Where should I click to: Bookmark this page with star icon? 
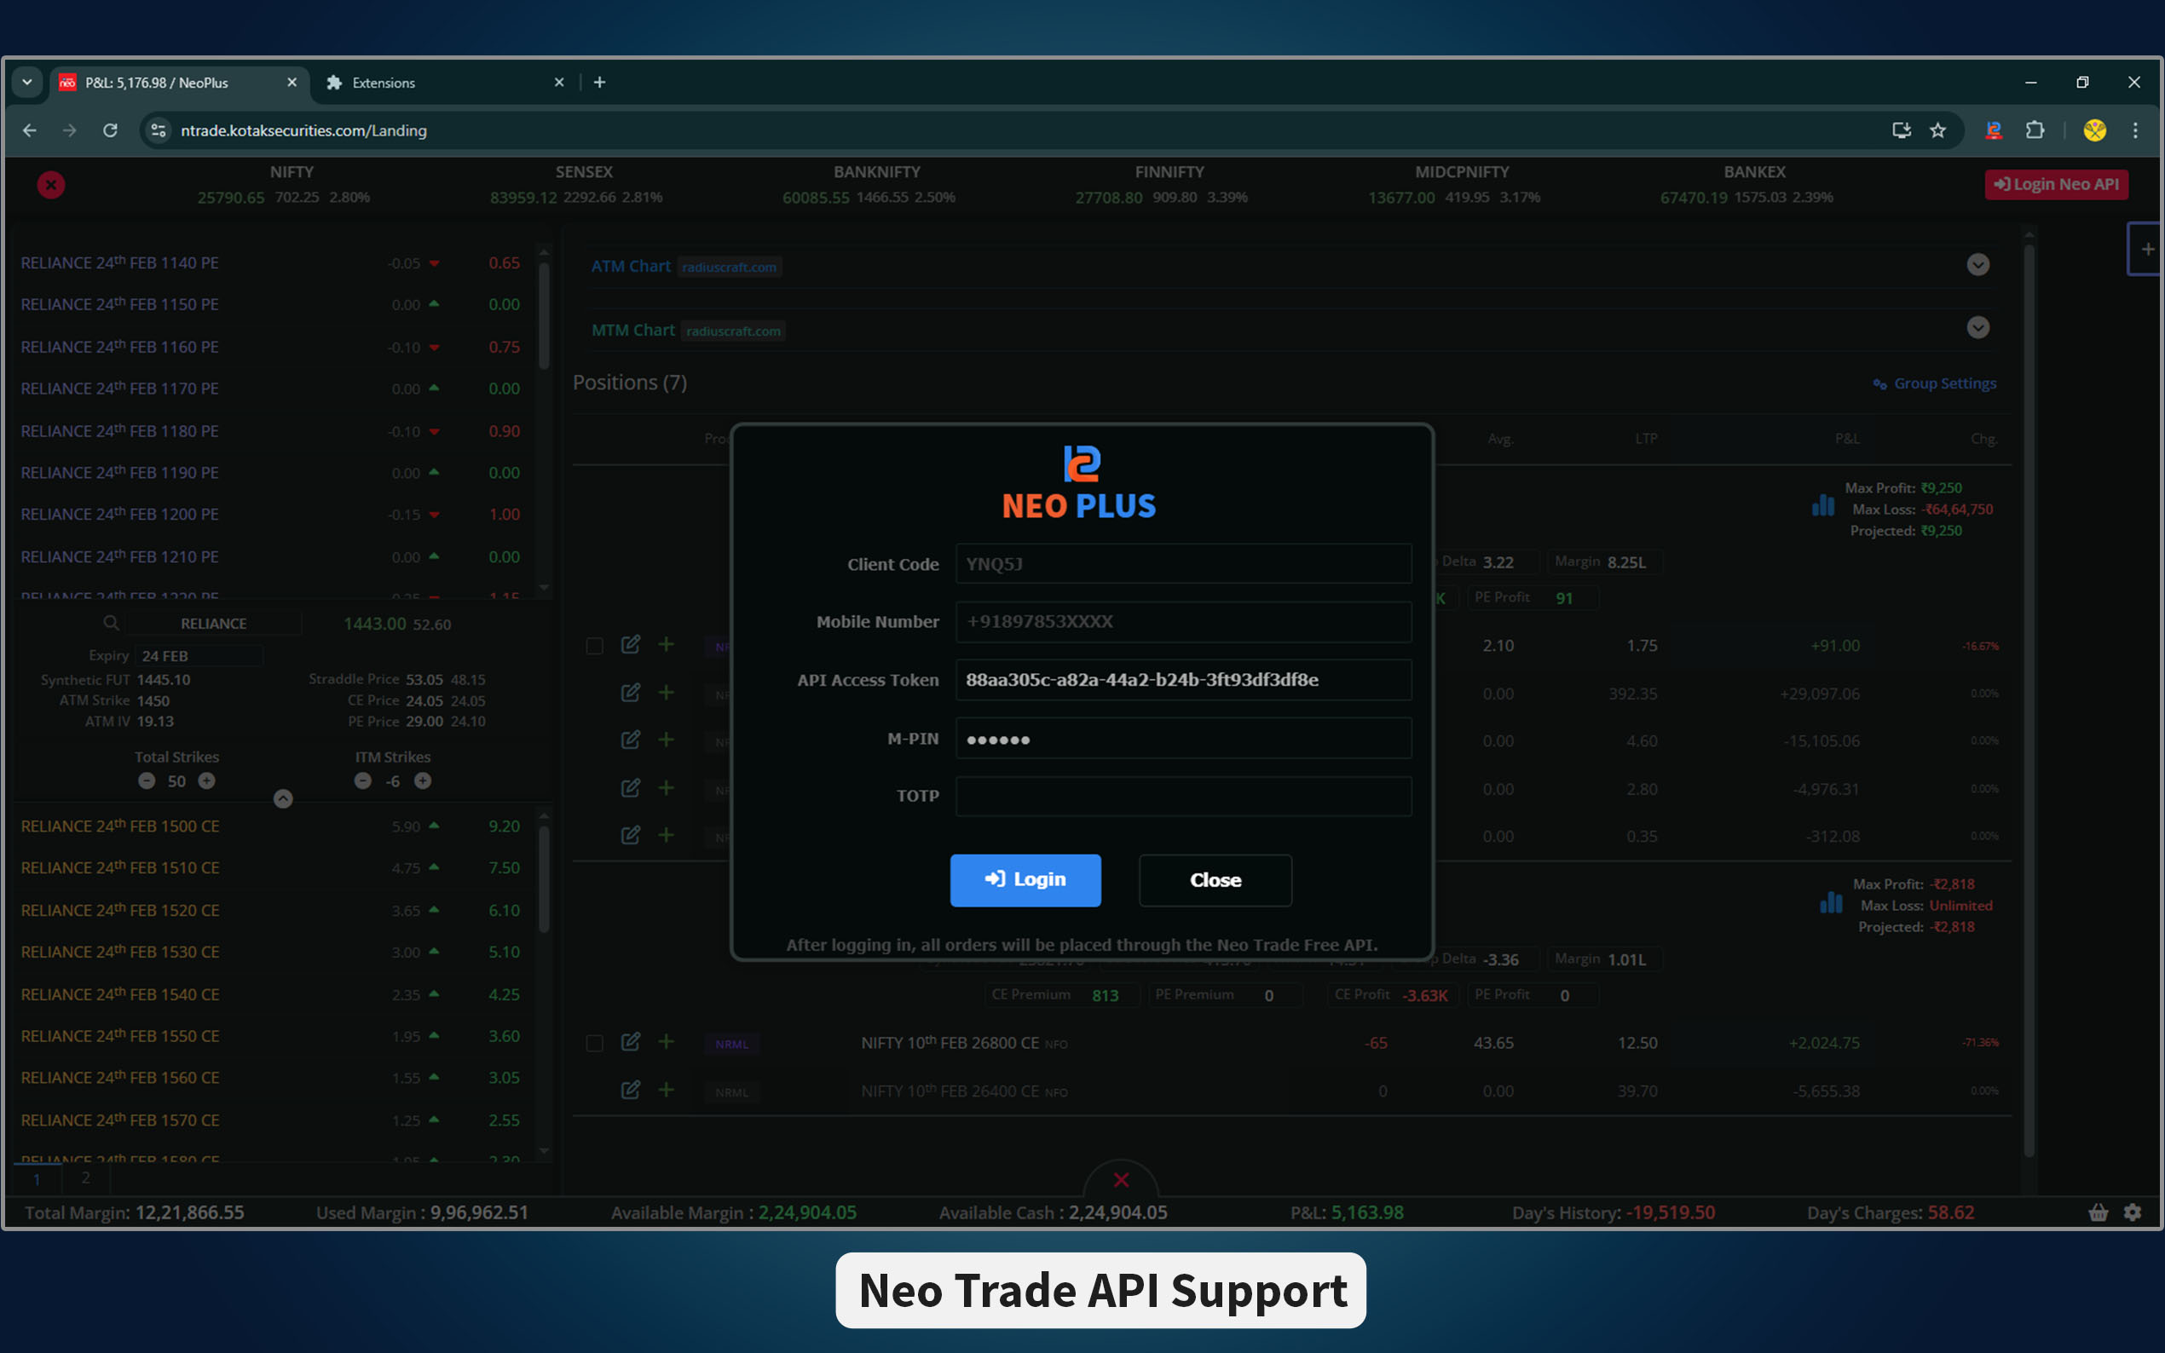pos(1937,130)
